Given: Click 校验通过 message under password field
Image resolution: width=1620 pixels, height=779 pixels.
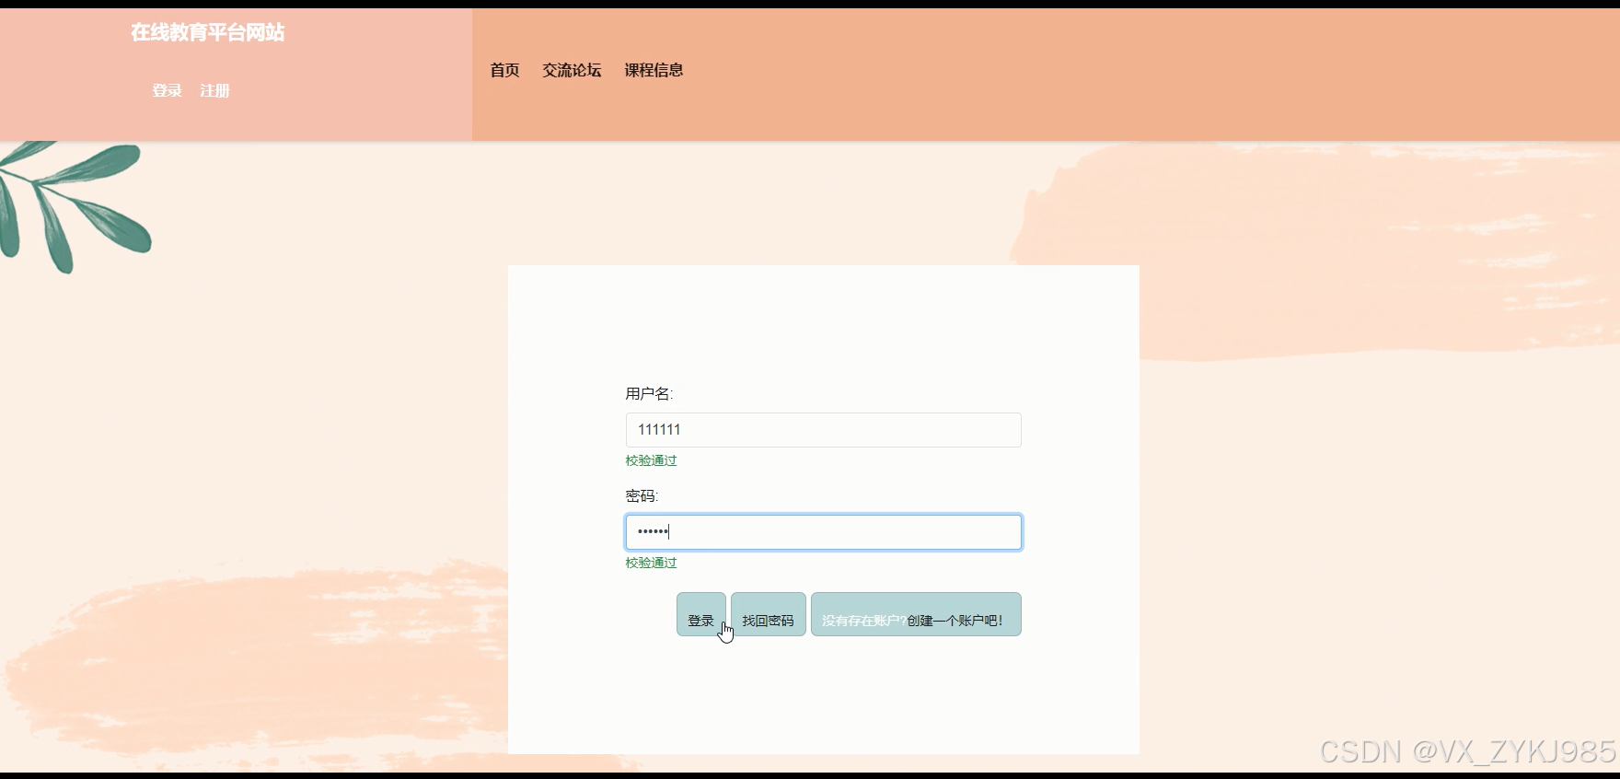Looking at the screenshot, I should click(x=651, y=563).
